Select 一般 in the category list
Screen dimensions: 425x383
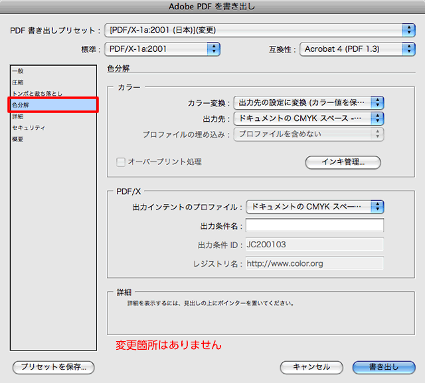click(x=53, y=71)
